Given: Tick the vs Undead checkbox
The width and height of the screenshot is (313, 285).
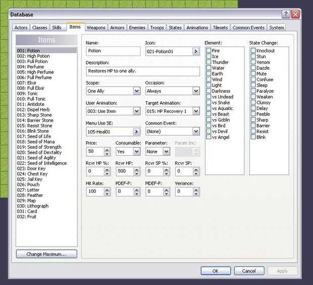Looking at the screenshot, I should click(x=208, y=96).
